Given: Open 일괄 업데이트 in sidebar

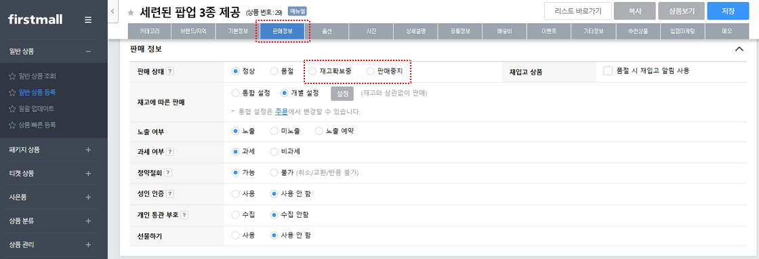Looking at the screenshot, I should (37, 108).
